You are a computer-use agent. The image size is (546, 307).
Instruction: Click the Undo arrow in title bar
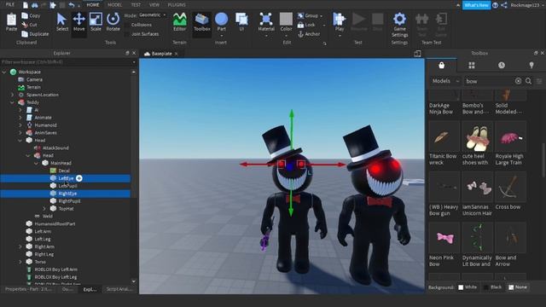[x=72, y=5]
